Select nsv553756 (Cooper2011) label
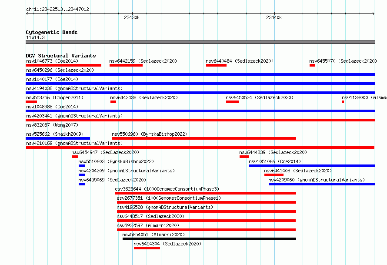The height and width of the screenshot is (265, 387). pyautogui.click(x=55, y=97)
